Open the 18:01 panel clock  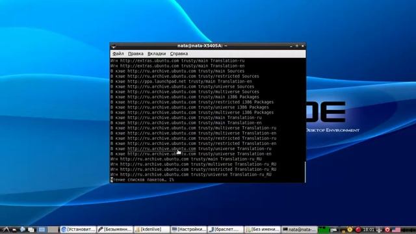click(369, 229)
